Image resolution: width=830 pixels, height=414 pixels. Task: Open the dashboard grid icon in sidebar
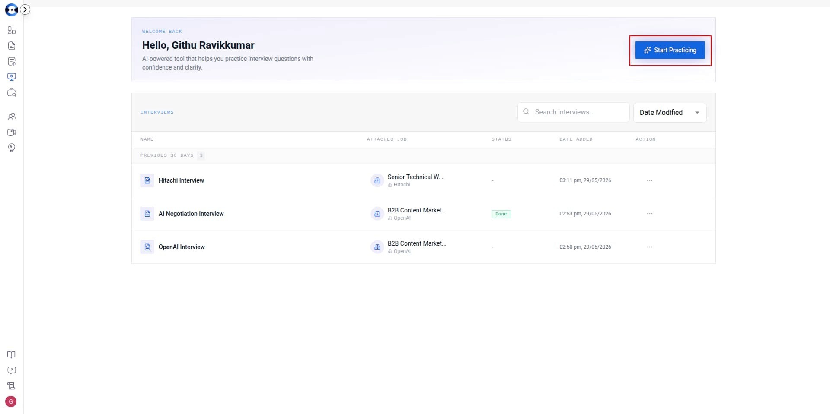[x=12, y=30]
